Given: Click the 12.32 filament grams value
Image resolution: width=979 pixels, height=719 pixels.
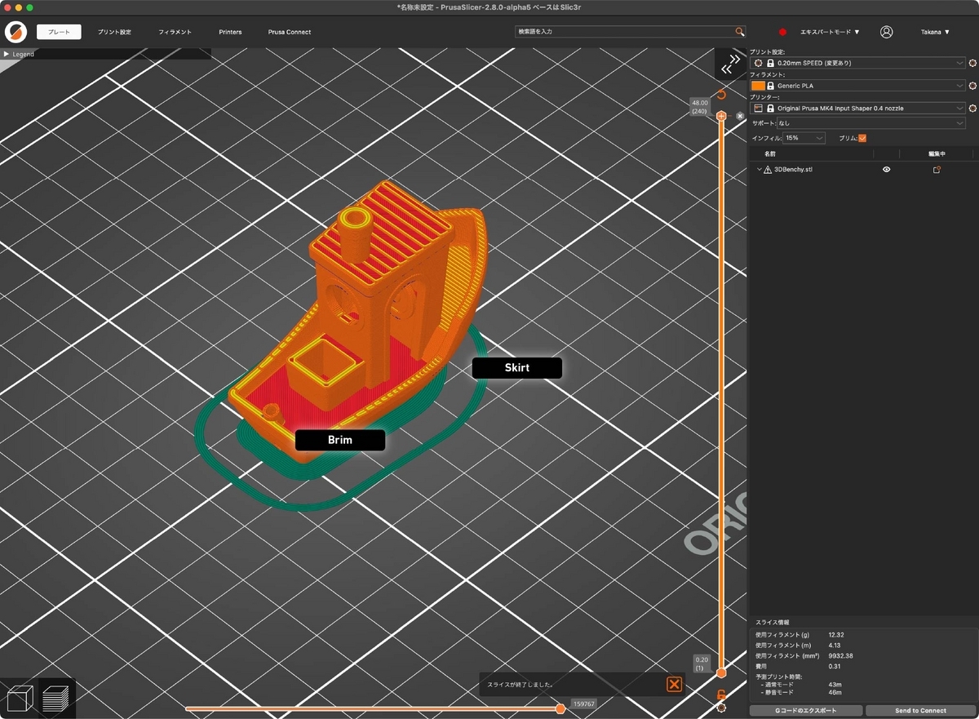Looking at the screenshot, I should point(836,634).
